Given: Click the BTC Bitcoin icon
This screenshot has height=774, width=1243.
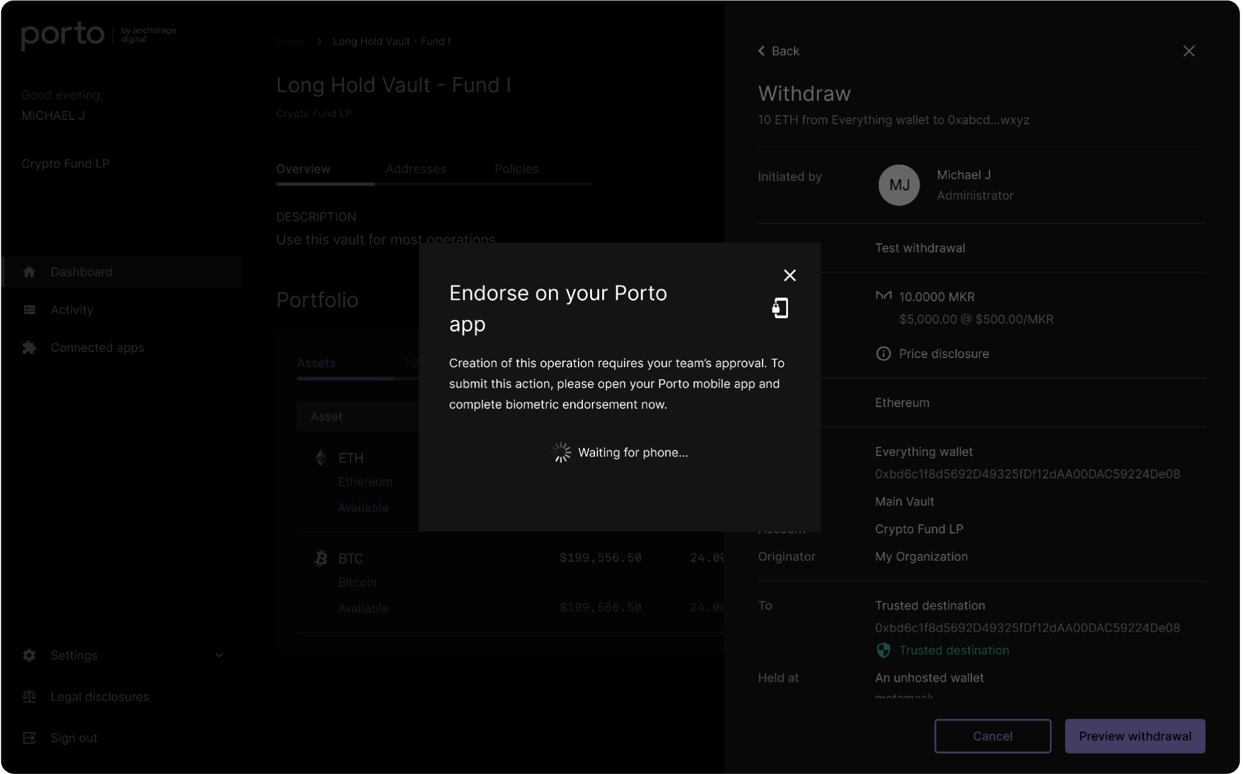Looking at the screenshot, I should (321, 558).
